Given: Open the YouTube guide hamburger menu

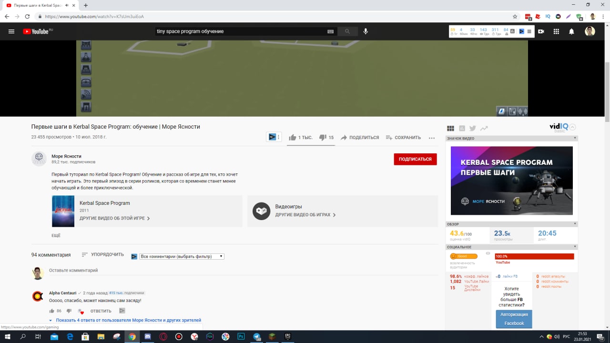Looking at the screenshot, I should point(11,31).
